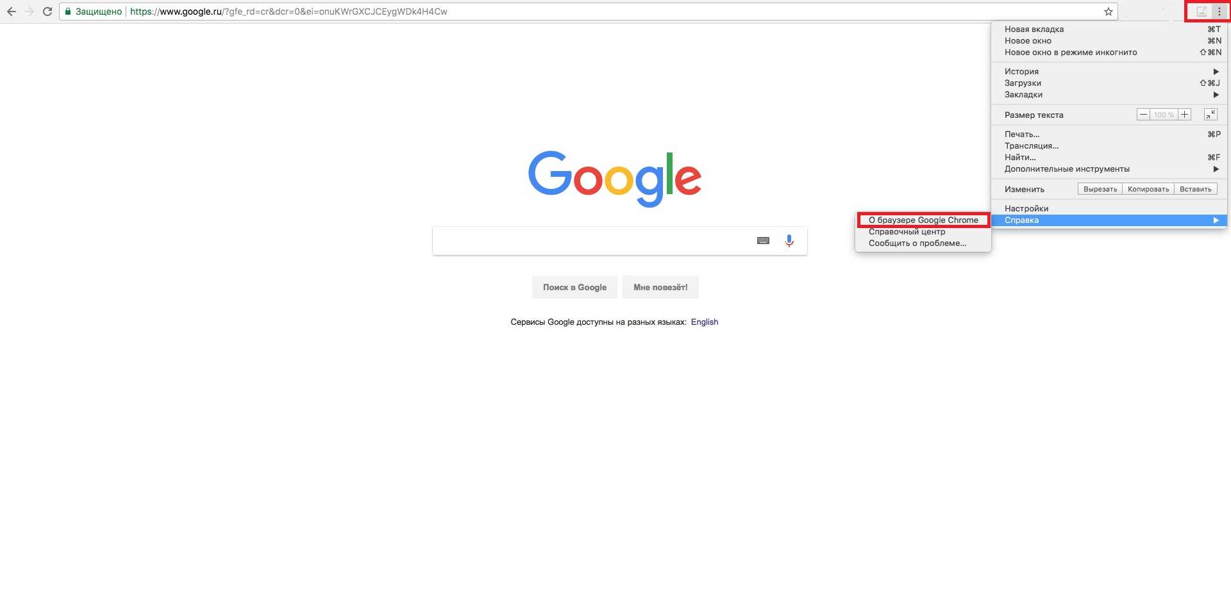Viewport: 1231px width, 615px height.
Task: Click the green padlock security icon
Action: coord(68,12)
